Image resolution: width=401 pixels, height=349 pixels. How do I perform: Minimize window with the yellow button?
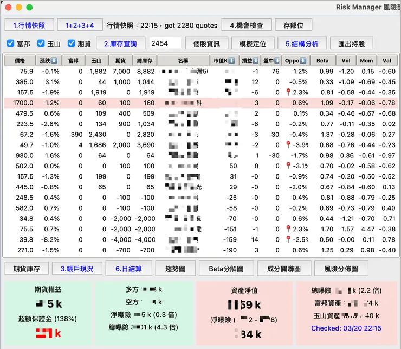point(19,7)
